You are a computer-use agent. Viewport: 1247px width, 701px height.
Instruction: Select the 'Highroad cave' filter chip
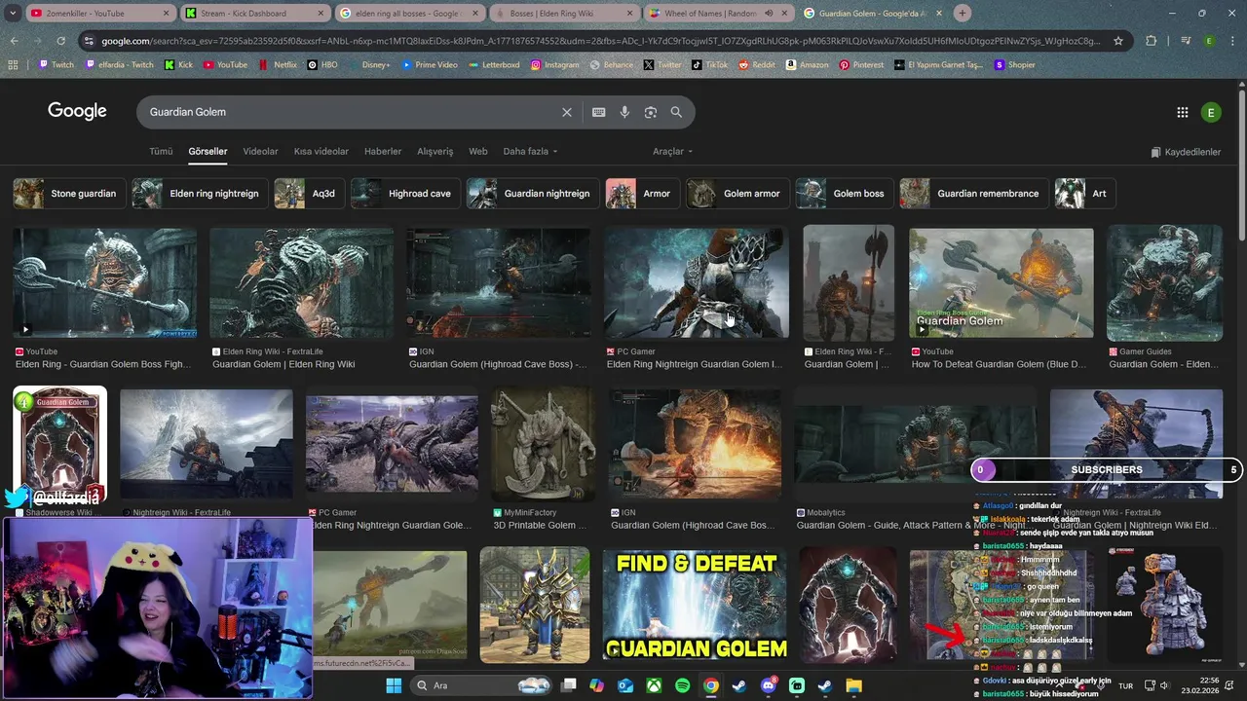click(406, 194)
